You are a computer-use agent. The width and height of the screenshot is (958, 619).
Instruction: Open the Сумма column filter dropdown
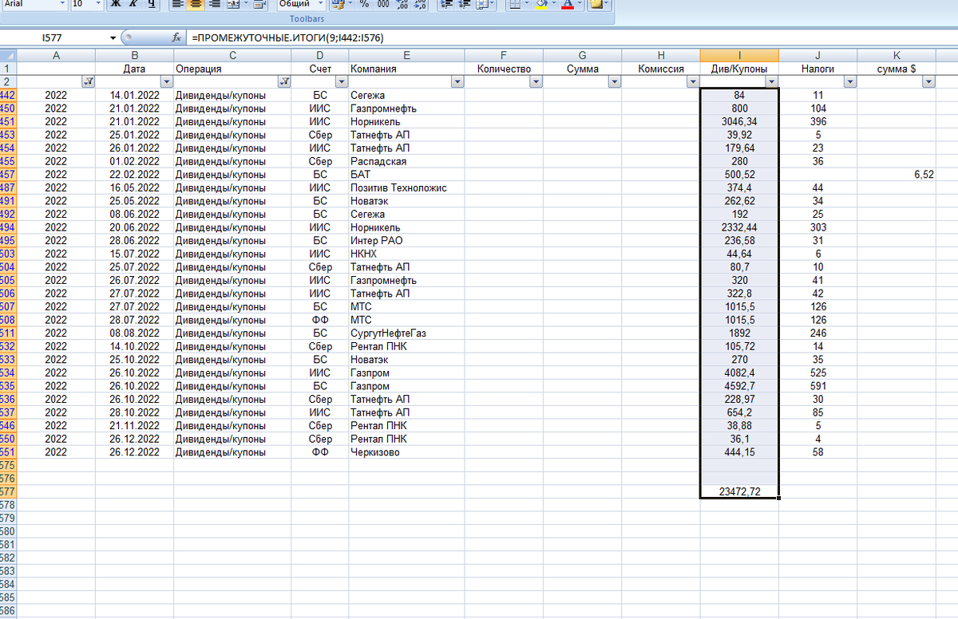click(614, 81)
